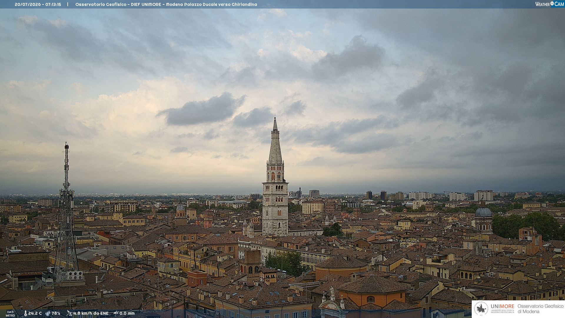
Task: Select the 78% humidity value
Action: [56, 313]
